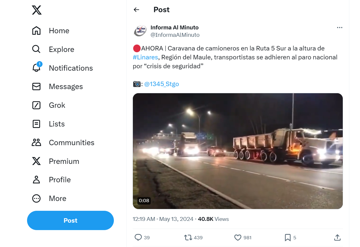Screen dimensions: 360x247
Task: Bookmark the post with the bookmark icon
Action: coord(287,237)
